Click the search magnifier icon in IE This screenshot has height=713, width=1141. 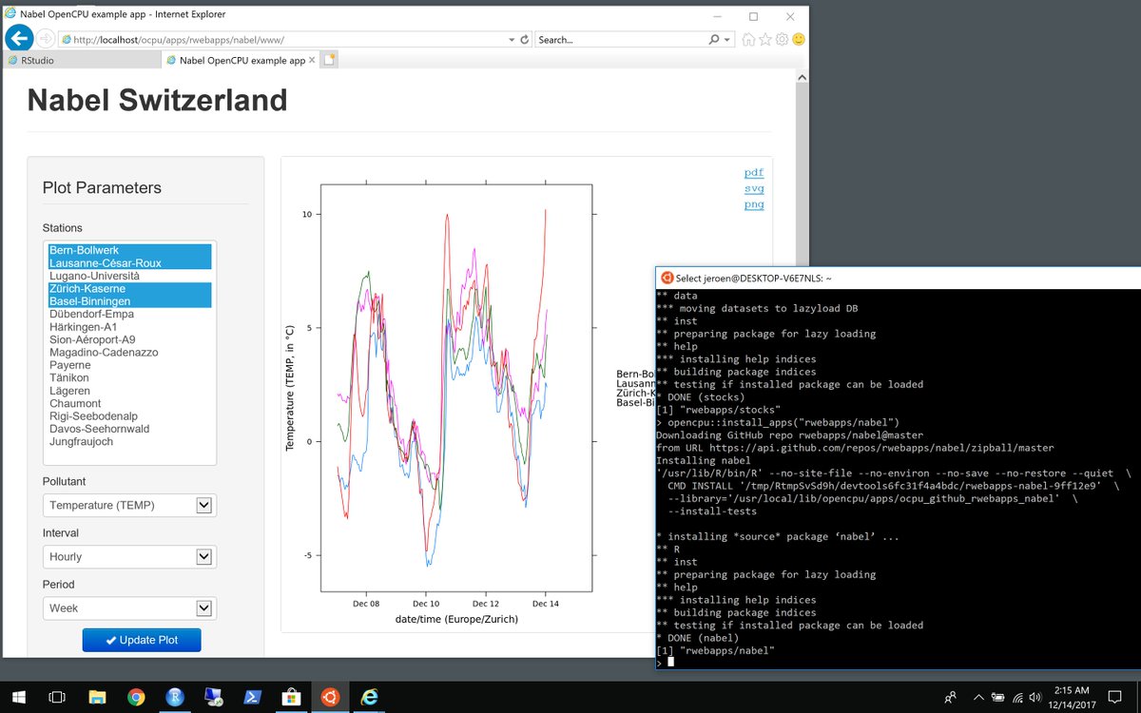(x=714, y=40)
